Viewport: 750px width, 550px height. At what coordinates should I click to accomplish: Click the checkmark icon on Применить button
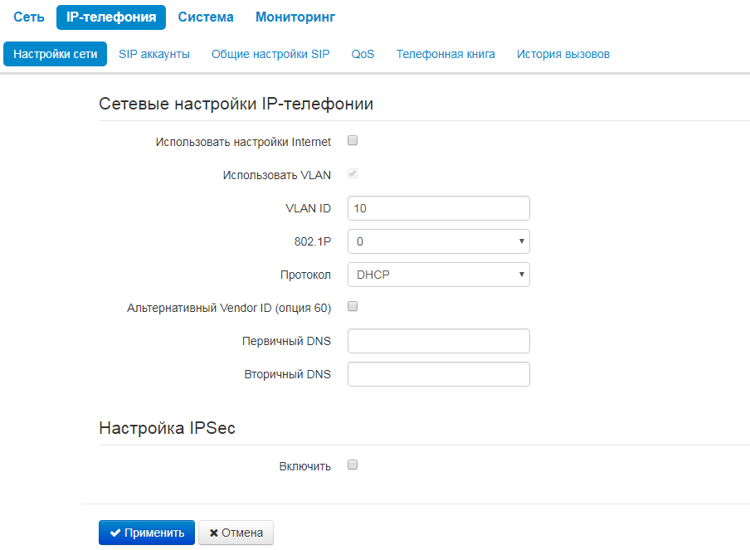point(115,533)
